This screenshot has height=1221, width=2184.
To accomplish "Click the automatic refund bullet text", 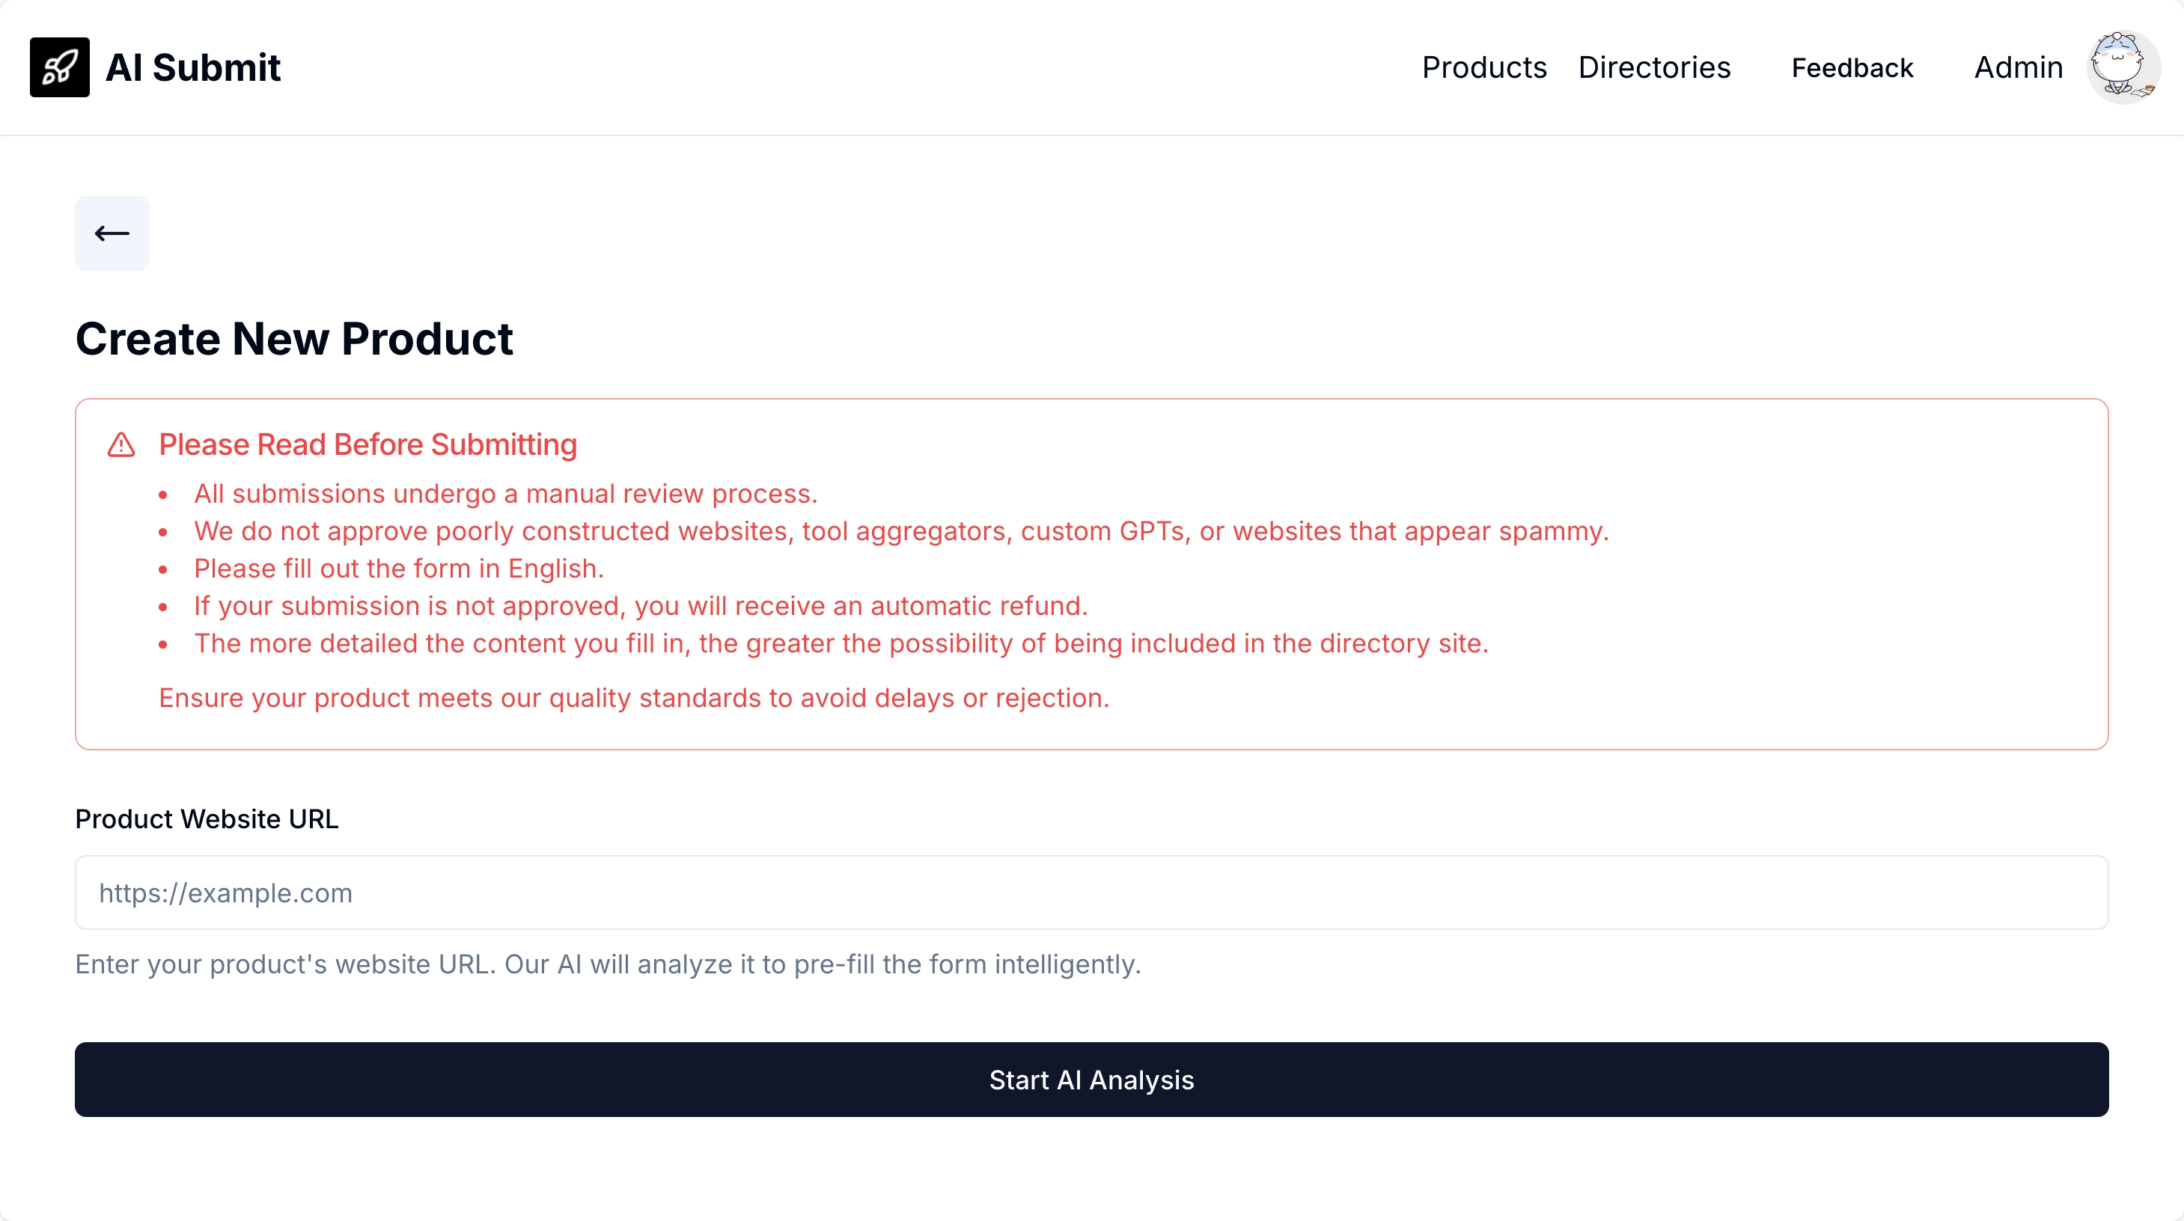I will click(x=640, y=606).
